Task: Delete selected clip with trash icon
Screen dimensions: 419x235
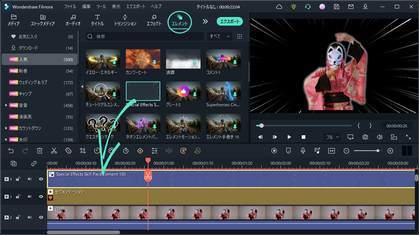Action: (x=39, y=151)
